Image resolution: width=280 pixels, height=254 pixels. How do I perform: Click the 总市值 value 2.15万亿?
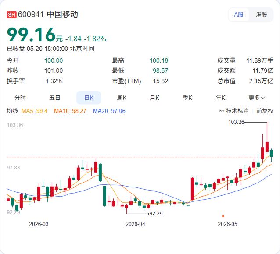(x=261, y=81)
